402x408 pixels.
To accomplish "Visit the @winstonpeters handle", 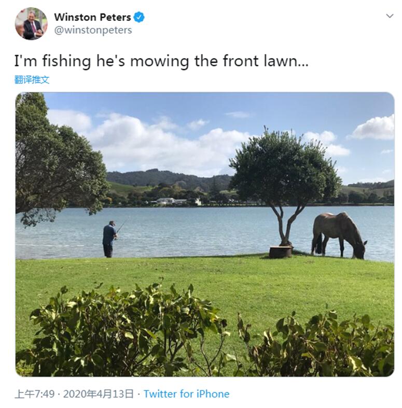I will click(x=93, y=30).
